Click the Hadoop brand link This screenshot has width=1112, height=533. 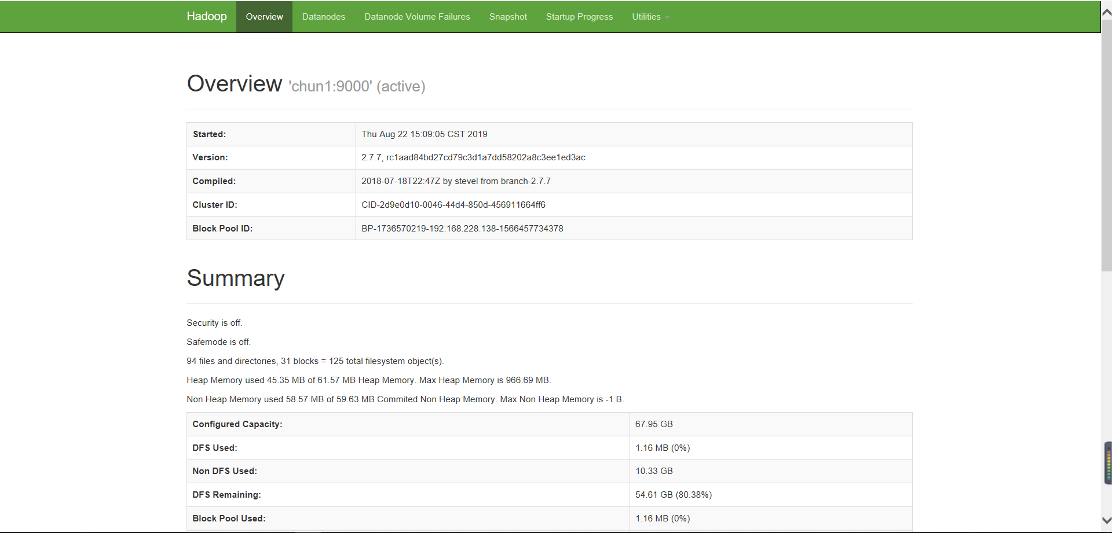(x=207, y=16)
